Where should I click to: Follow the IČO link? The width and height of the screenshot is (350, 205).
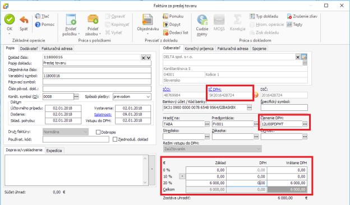[x=167, y=90]
